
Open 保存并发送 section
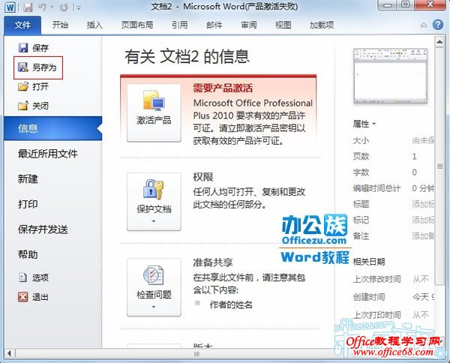[43, 229]
